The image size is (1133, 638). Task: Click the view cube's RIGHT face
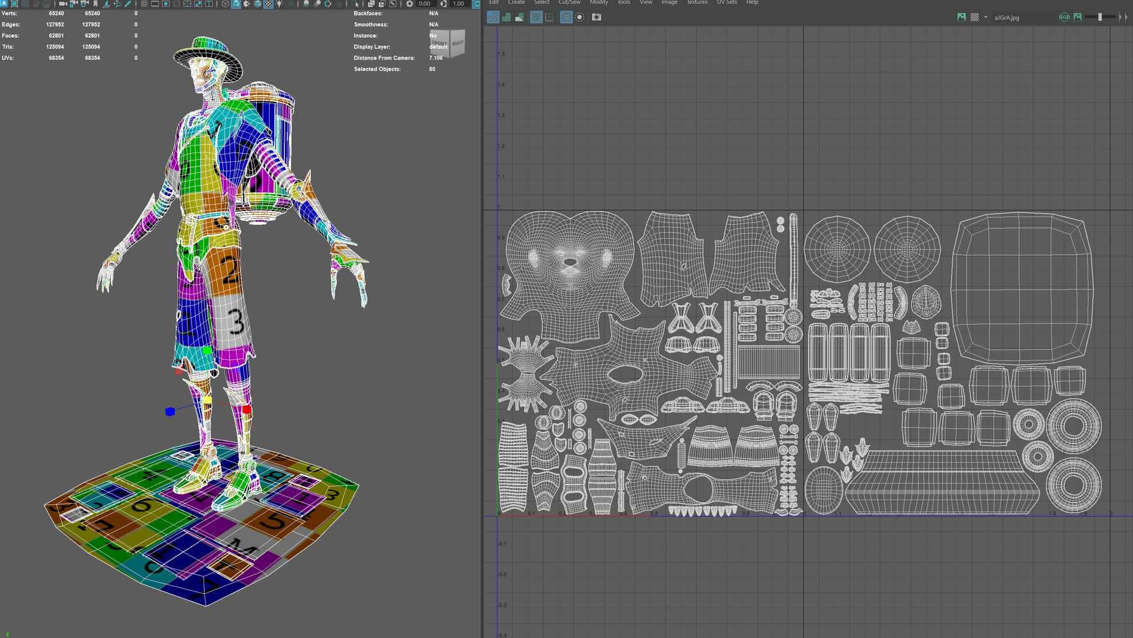point(458,43)
